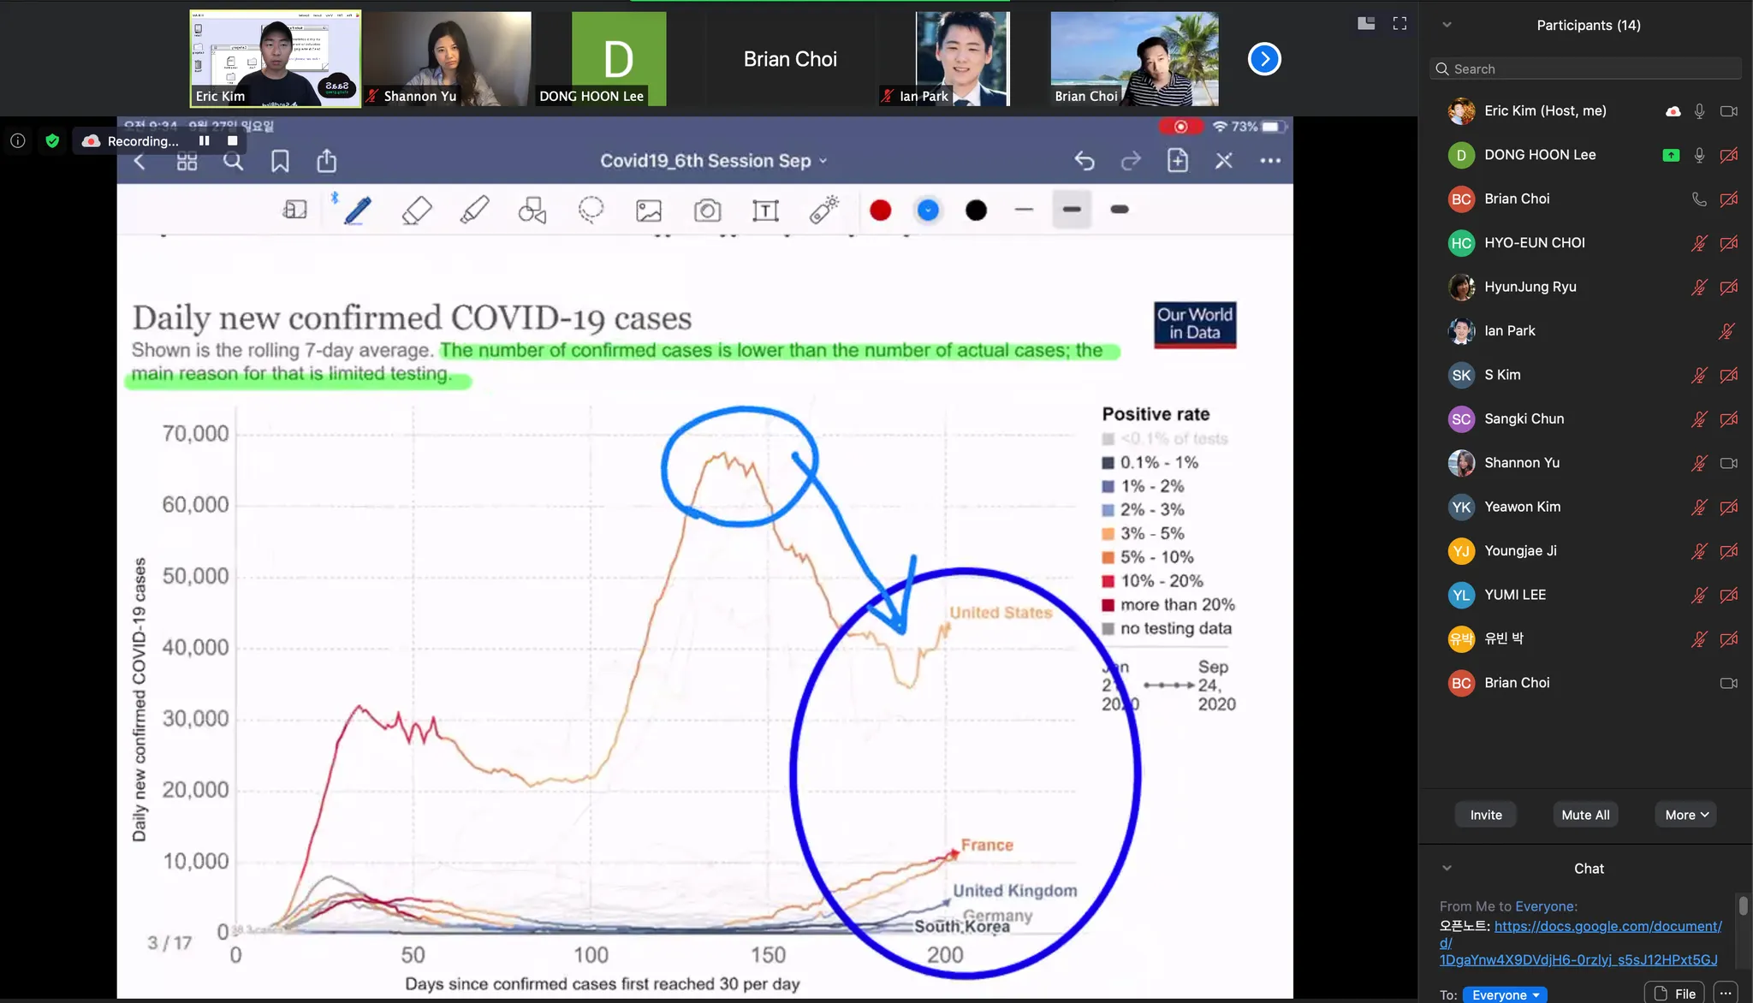Pause the Zoom recording
The height and width of the screenshot is (1003, 1753).
[x=204, y=141]
